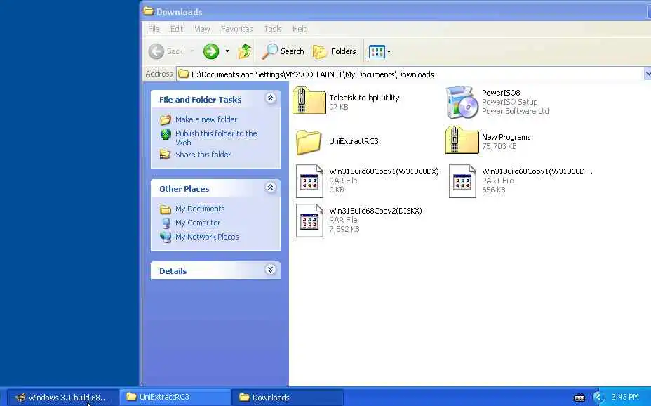Open the View menu
The height and width of the screenshot is (406, 651).
(202, 29)
